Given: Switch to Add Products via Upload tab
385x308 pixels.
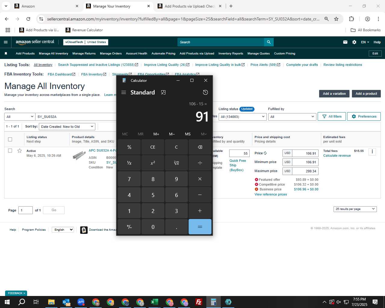Looking at the screenshot, I should pyautogui.click(x=189, y=6).
